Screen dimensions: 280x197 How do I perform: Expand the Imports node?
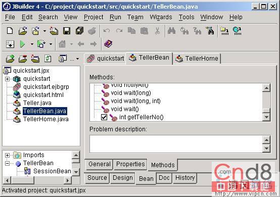point(7,155)
